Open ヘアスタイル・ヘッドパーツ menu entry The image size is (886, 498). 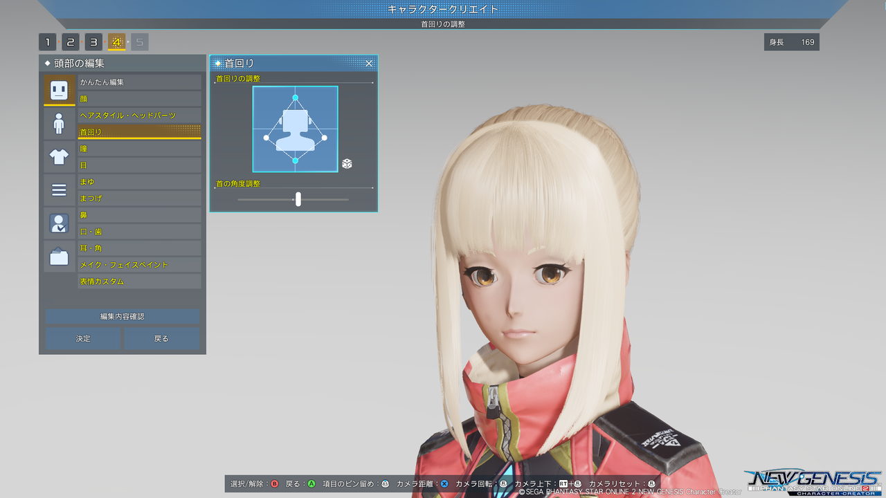tap(139, 116)
